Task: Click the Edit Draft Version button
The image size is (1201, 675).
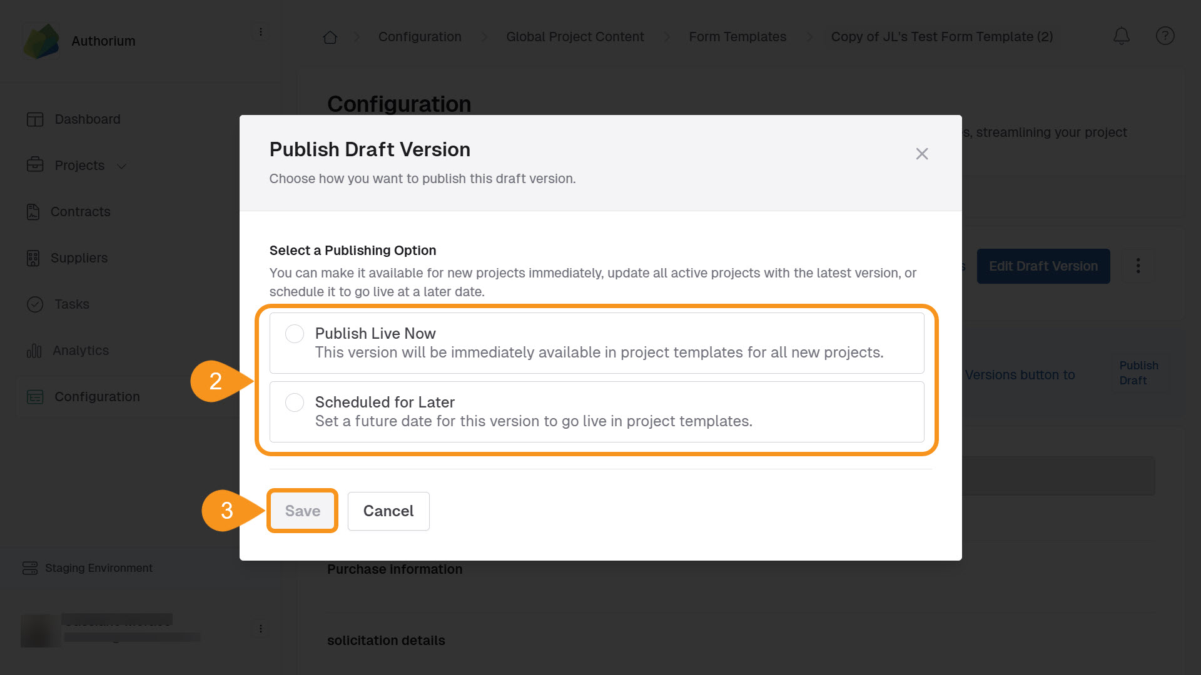Action: [x=1043, y=266]
